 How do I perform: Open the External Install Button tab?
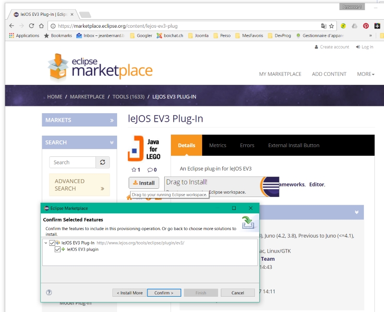pyautogui.click(x=294, y=145)
